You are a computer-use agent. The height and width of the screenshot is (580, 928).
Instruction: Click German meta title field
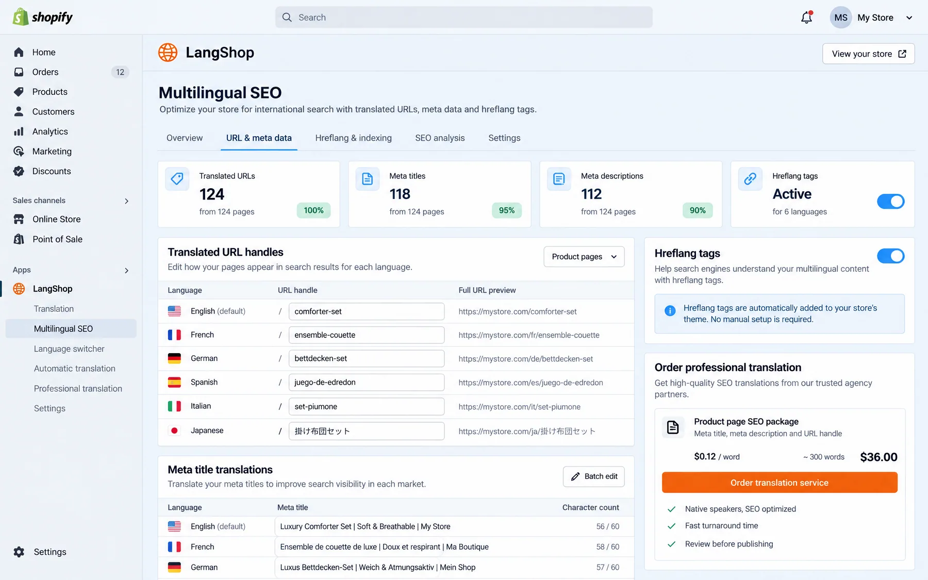point(411,567)
